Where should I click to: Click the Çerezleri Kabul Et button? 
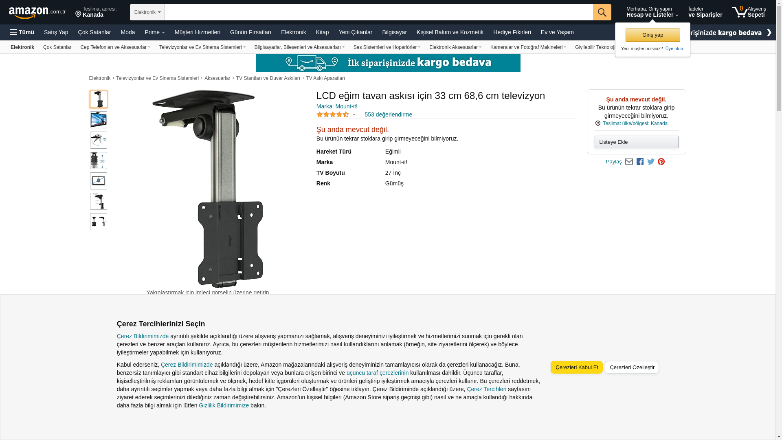pyautogui.click(x=576, y=367)
